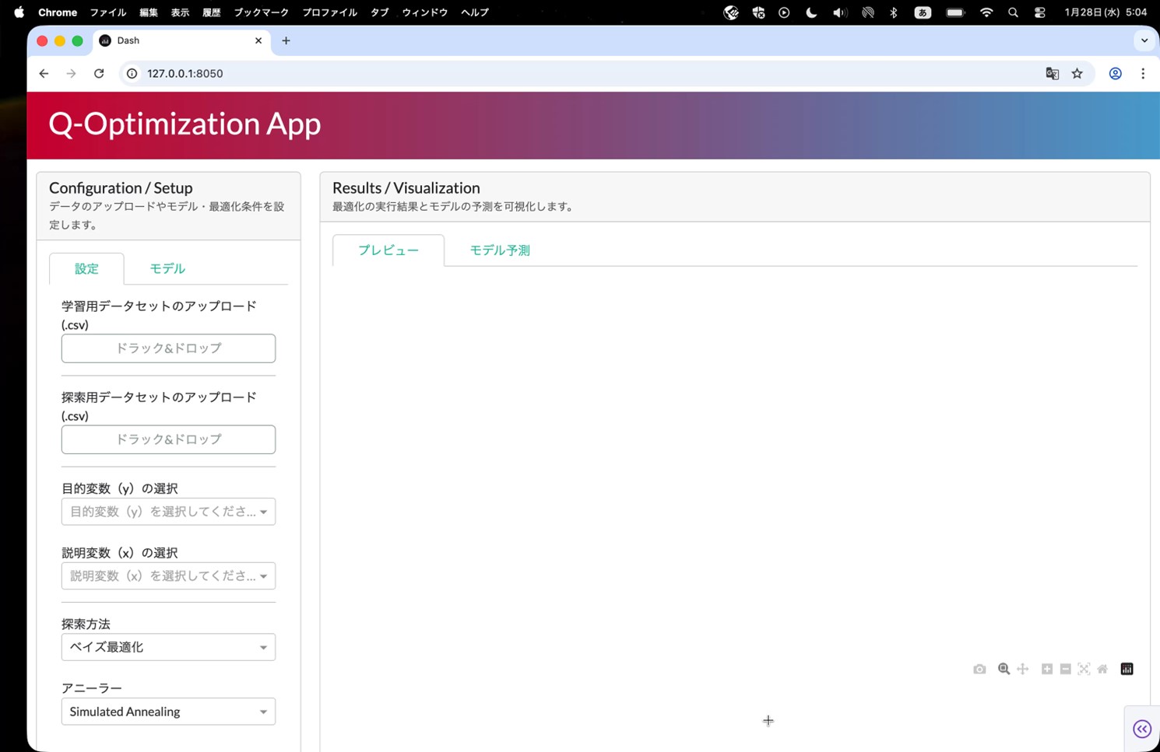1160x752 pixels.
Task: Click the Plotly logo icon
Action: pos(1127,670)
